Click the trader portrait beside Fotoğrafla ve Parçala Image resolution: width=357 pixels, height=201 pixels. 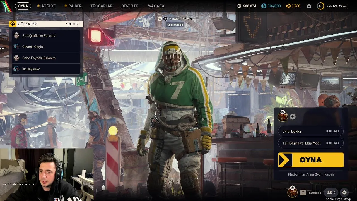[16, 35]
